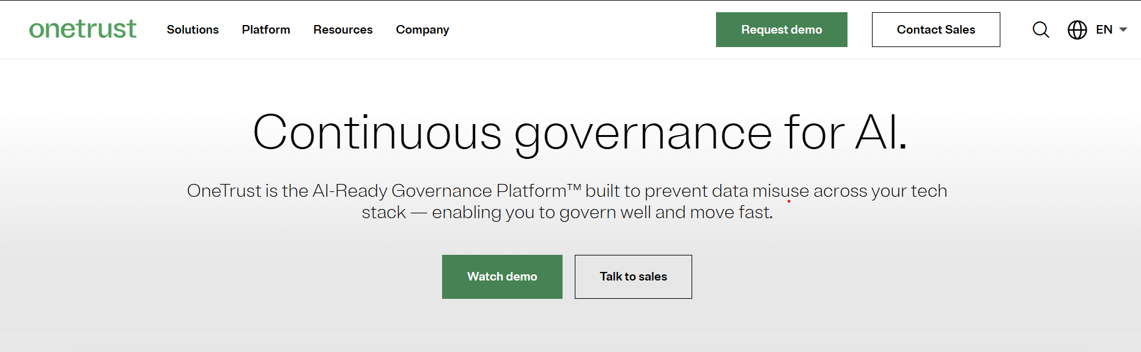Click the onetrust logo
Screen dimensions: 1141x352
83,29
